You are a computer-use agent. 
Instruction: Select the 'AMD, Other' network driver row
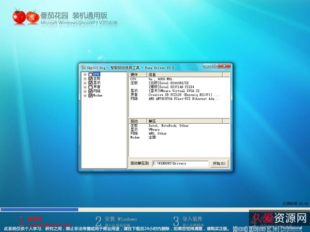coord(179,133)
